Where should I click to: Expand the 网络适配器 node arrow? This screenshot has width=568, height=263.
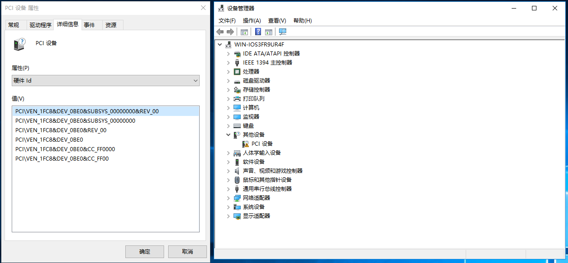point(229,198)
